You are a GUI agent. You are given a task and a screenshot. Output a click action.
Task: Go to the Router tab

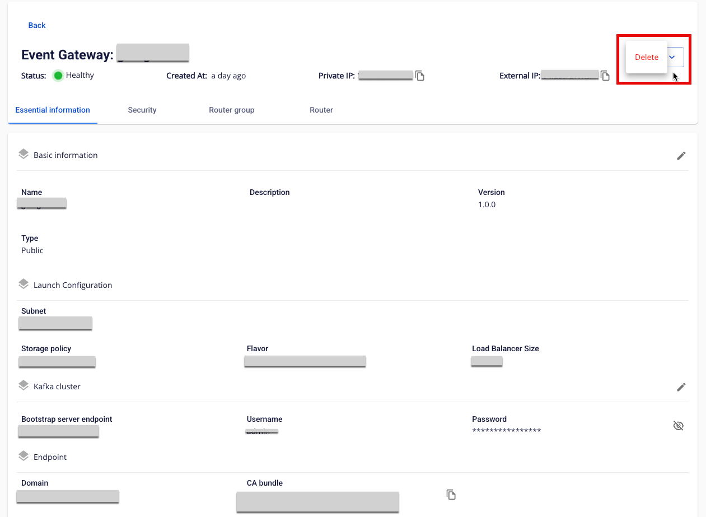tap(321, 110)
